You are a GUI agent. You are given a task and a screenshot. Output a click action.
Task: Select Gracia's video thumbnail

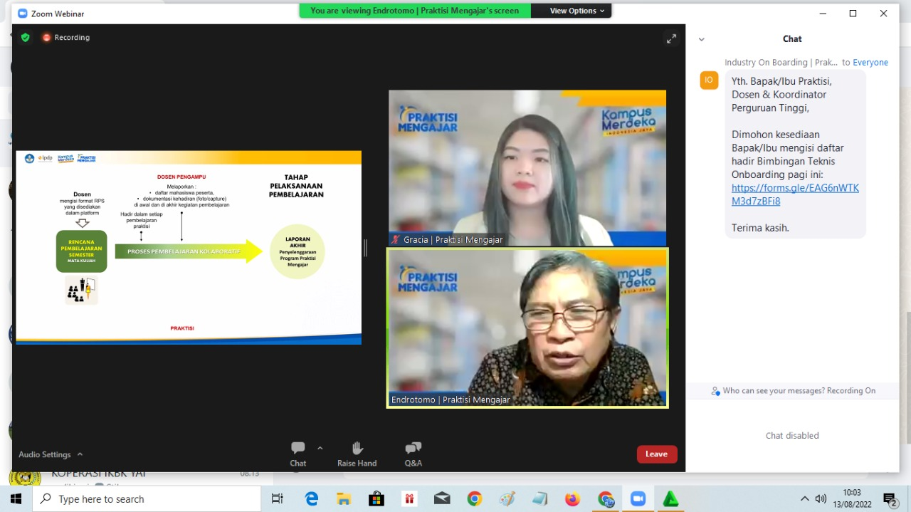(x=527, y=168)
